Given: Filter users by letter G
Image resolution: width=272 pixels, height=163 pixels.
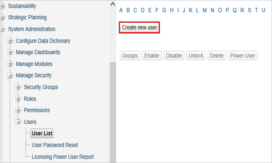Looking at the screenshot, I should pyautogui.click(x=164, y=11).
